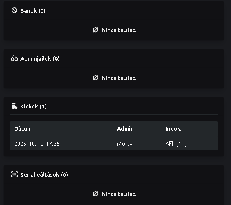Viewport: 231px width, 205px height.
Task: Select the Serial váltások (0) header
Action: 44,175
